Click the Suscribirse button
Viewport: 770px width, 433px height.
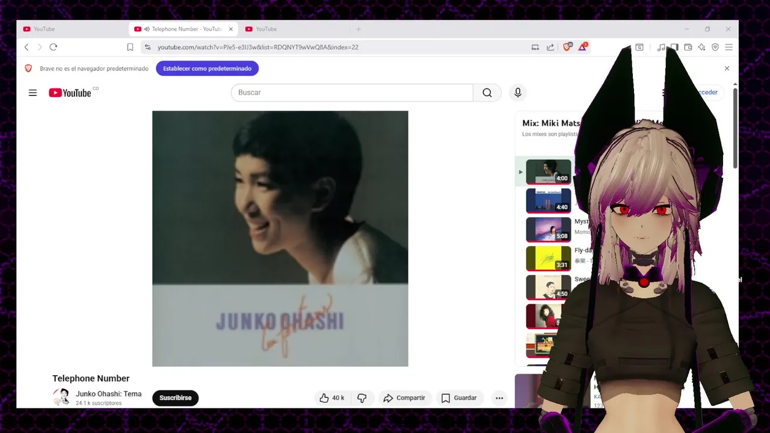[x=176, y=398]
